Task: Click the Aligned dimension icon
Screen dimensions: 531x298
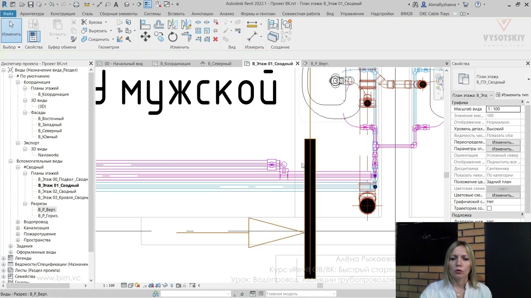Action: (252, 37)
